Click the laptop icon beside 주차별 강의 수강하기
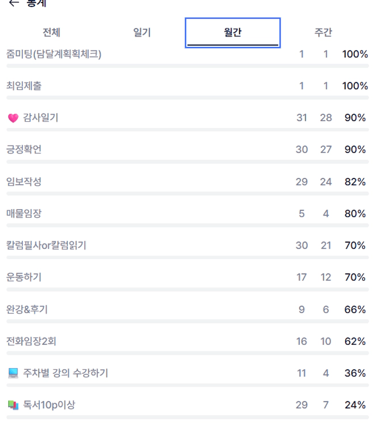Image resolution: width=375 pixels, height=427 pixels. 13,373
